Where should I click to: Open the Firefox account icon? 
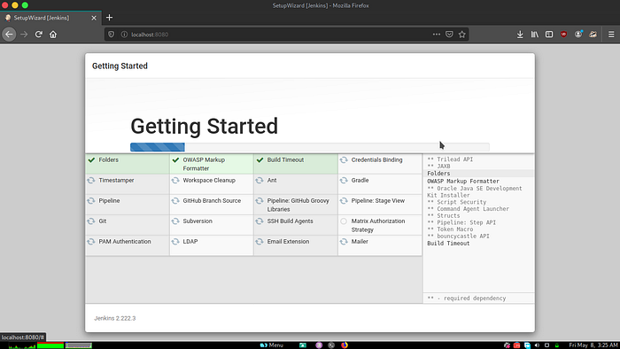[578, 35]
